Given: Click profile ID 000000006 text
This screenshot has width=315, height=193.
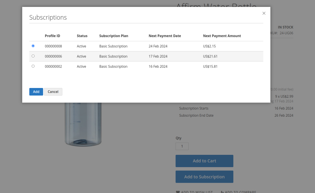Looking at the screenshot, I should (53, 56).
